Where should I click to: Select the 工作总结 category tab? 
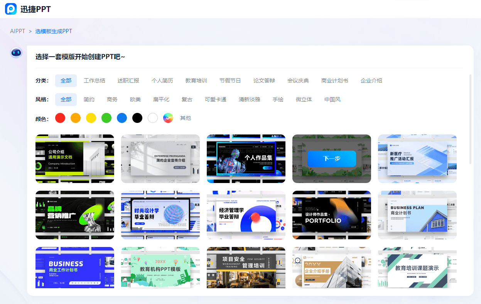[x=95, y=81]
